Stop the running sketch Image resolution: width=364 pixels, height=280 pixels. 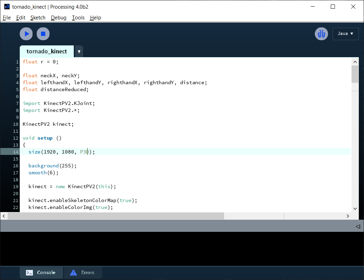43,34
